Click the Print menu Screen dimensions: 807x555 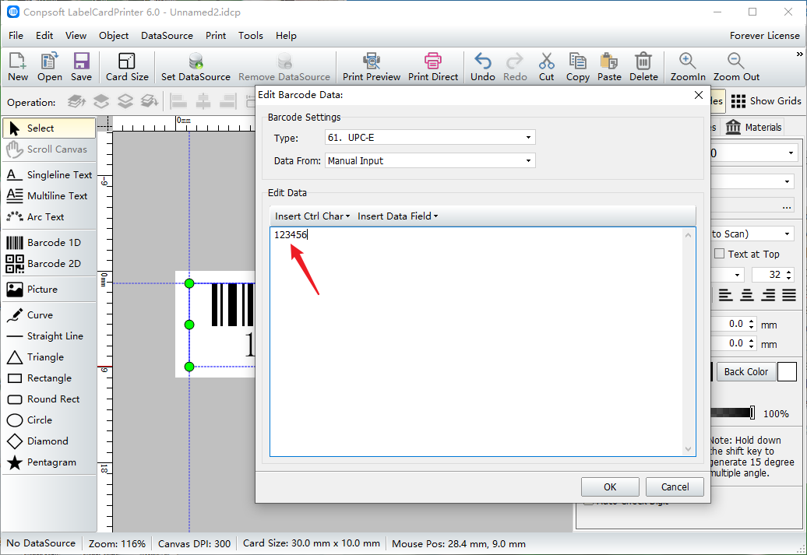pos(216,36)
